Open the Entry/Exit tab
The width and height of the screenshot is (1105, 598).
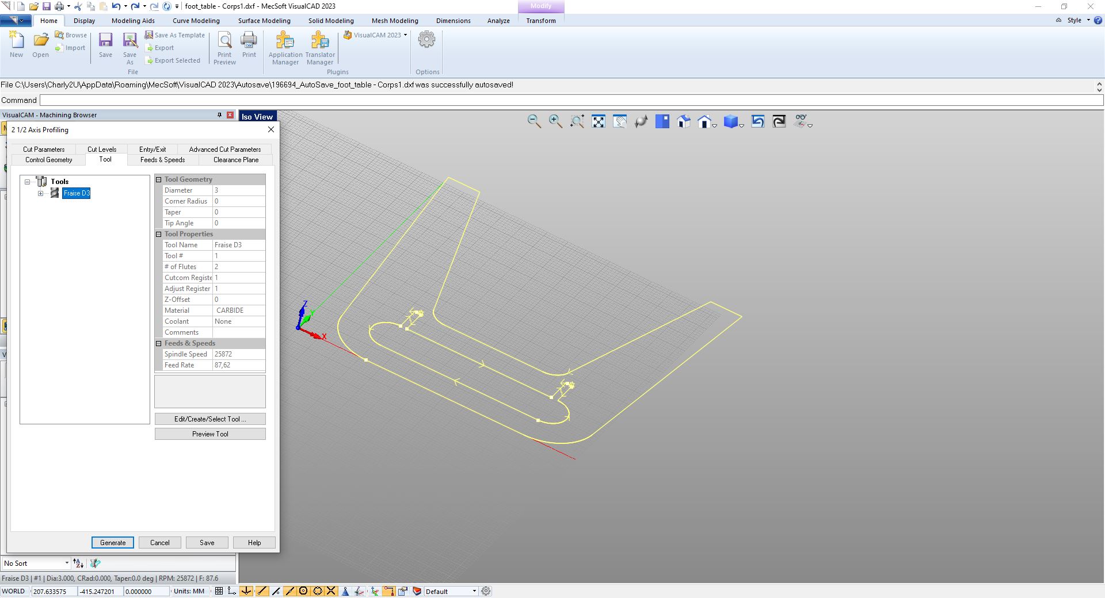point(153,149)
